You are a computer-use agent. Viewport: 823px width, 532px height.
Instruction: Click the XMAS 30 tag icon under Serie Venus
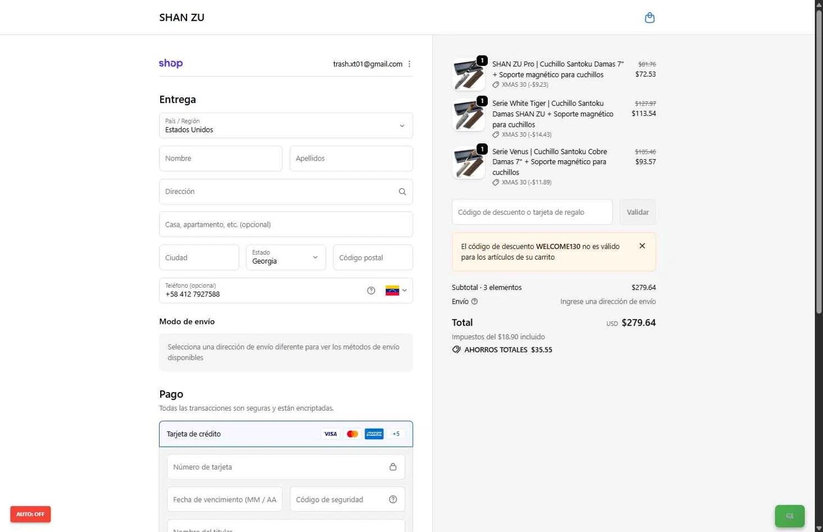495,182
